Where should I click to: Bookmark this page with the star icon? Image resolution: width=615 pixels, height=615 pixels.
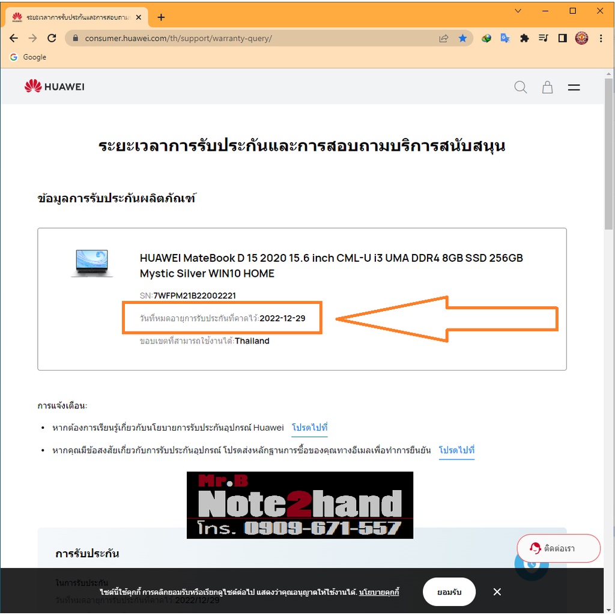[462, 38]
